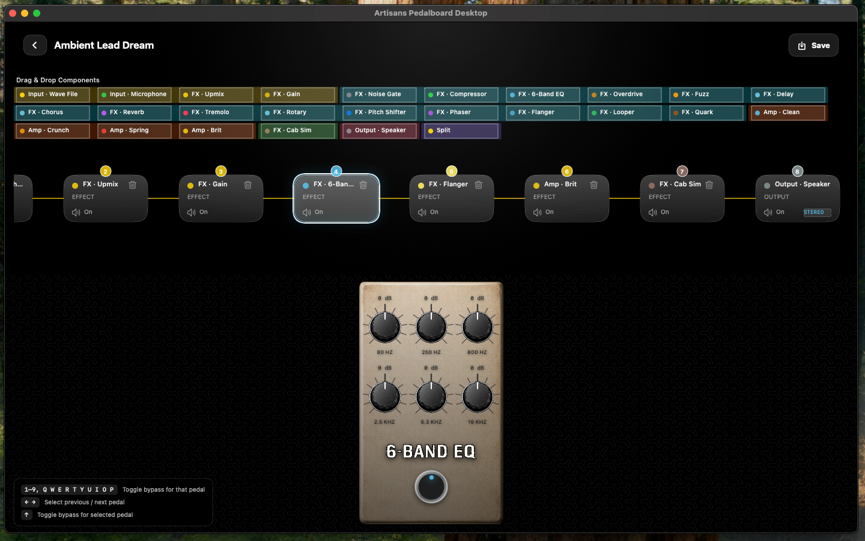Mute the Flanger pedal via speaker icon
The image size is (865, 541).
click(422, 212)
